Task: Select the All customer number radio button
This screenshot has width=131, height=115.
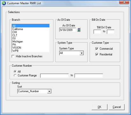Action: (15, 71)
